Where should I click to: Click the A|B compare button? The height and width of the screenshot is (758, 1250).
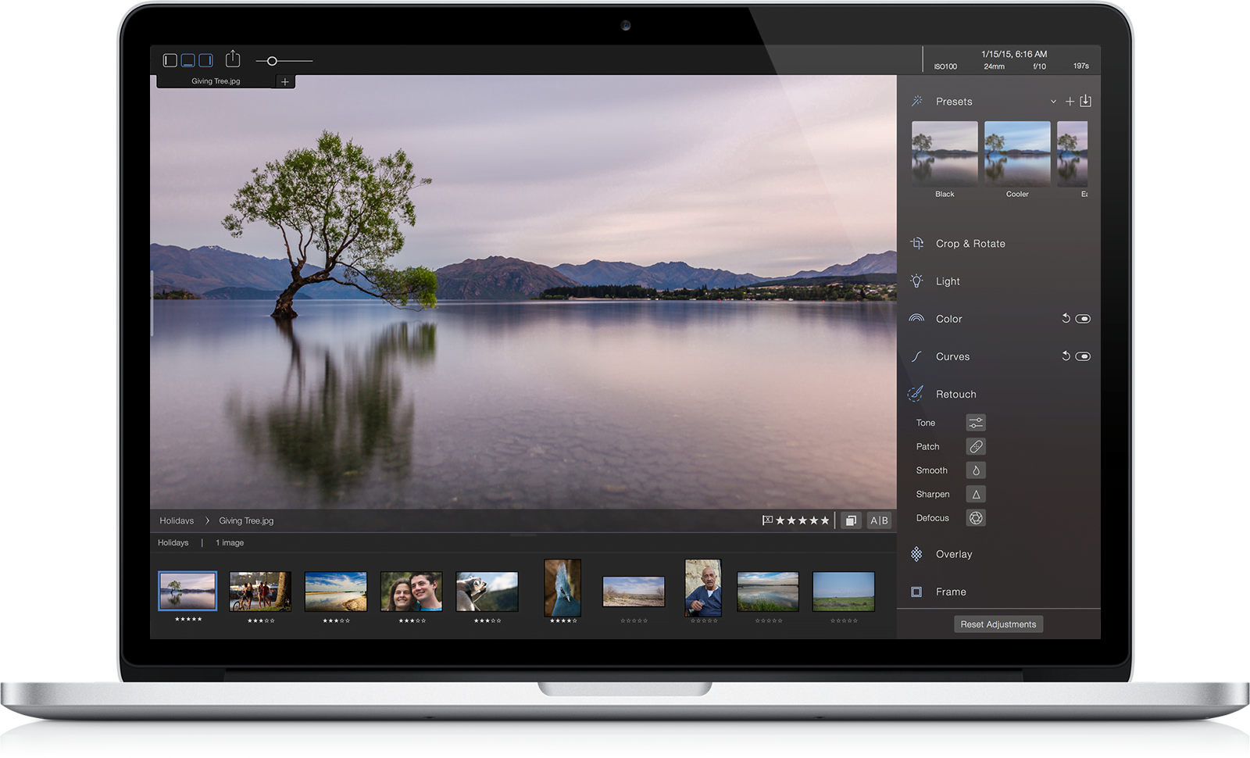879,520
